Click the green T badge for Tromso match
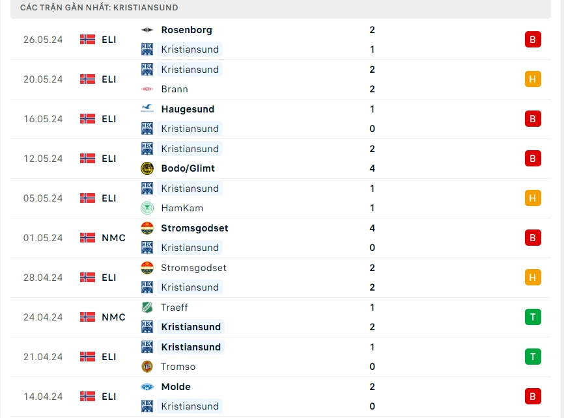The image size is (564, 418). [x=533, y=357]
